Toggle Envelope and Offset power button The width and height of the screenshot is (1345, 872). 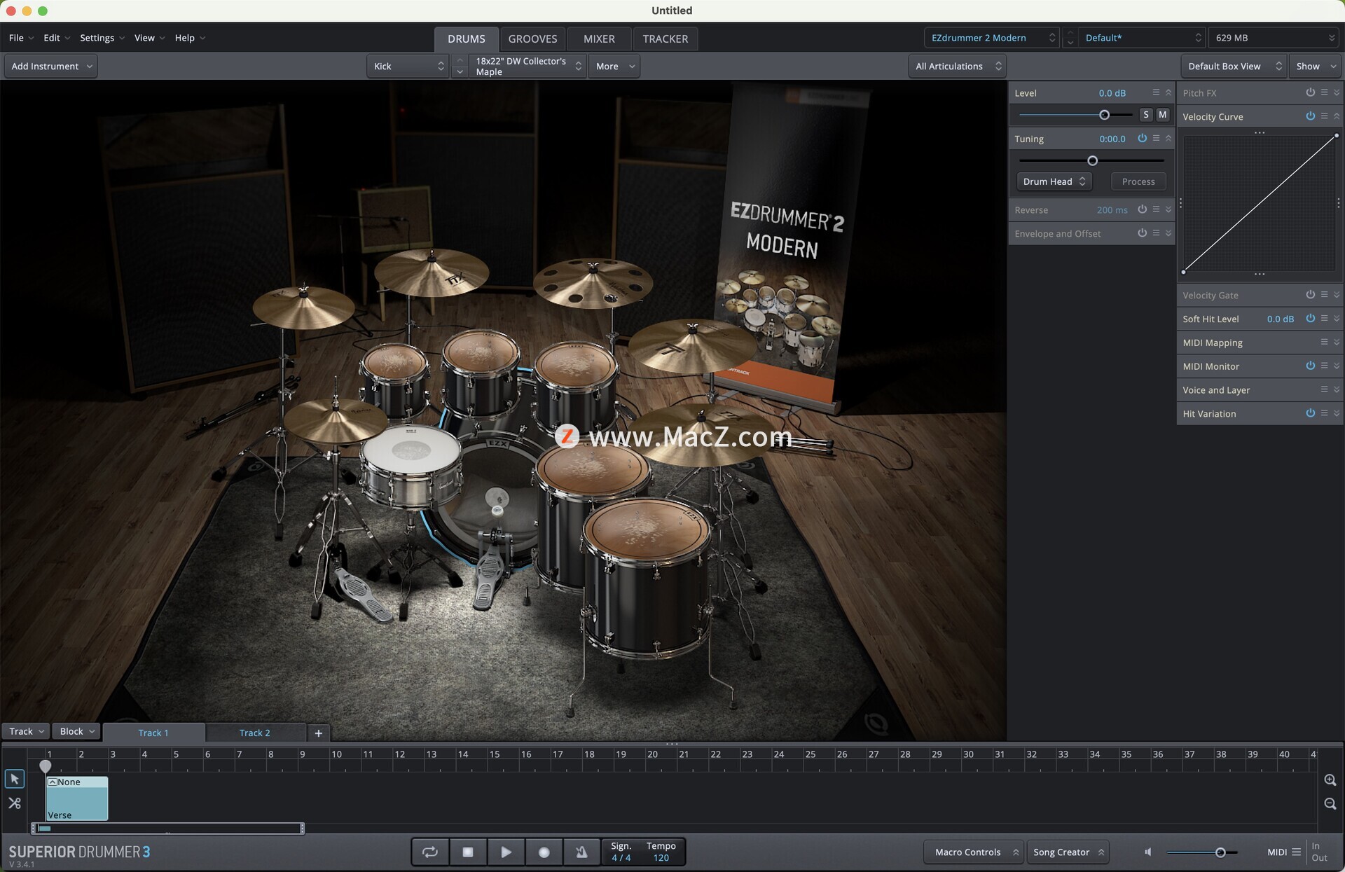(1142, 233)
